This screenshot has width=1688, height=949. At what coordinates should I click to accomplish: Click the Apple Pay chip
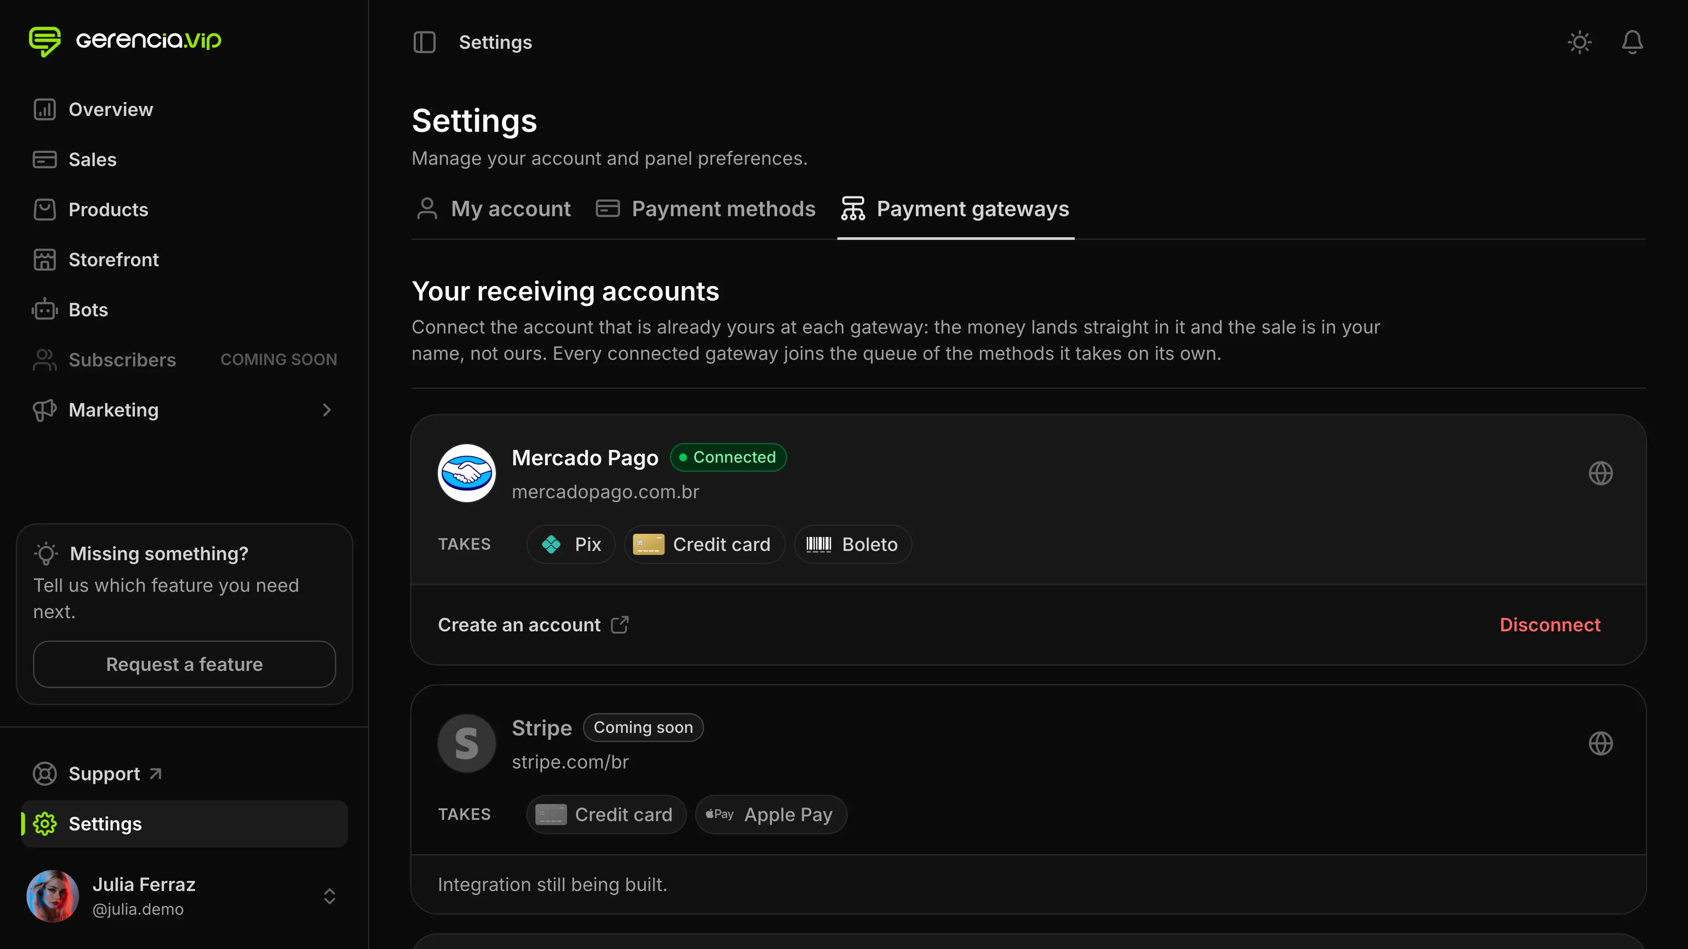tap(771, 815)
